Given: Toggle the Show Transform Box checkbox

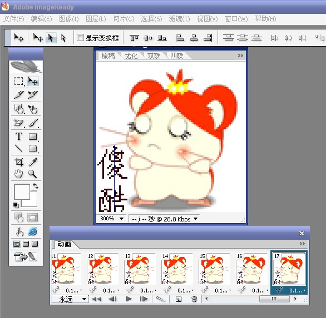Looking at the screenshot, I should point(80,38).
